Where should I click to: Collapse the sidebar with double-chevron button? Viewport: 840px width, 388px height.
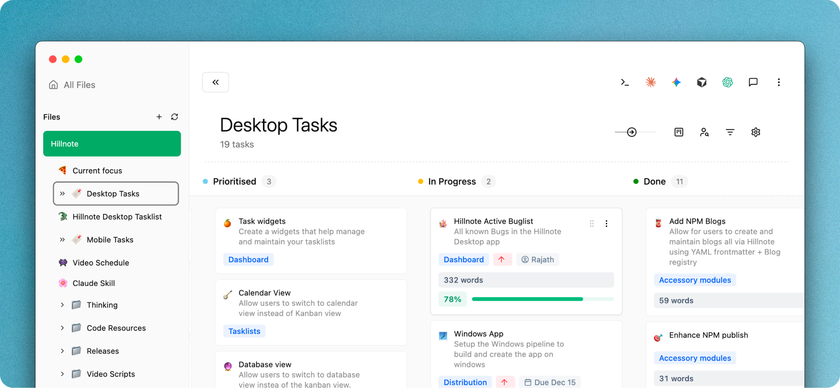point(215,82)
